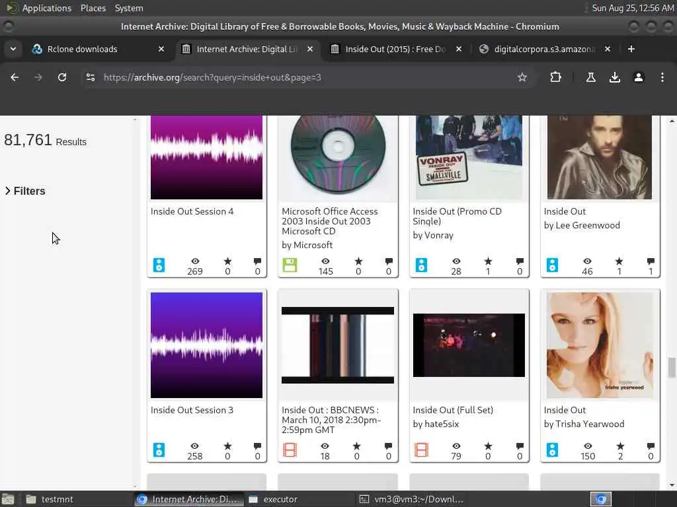Open the tab search dropdown arrow

tap(13, 49)
